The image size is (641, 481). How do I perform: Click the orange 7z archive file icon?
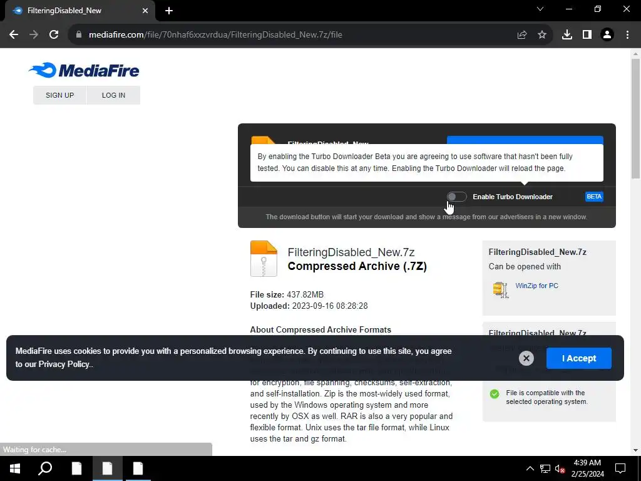[264, 259]
